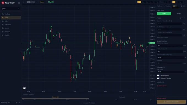
Task: Choose SHORT direction
Action: 178,14
